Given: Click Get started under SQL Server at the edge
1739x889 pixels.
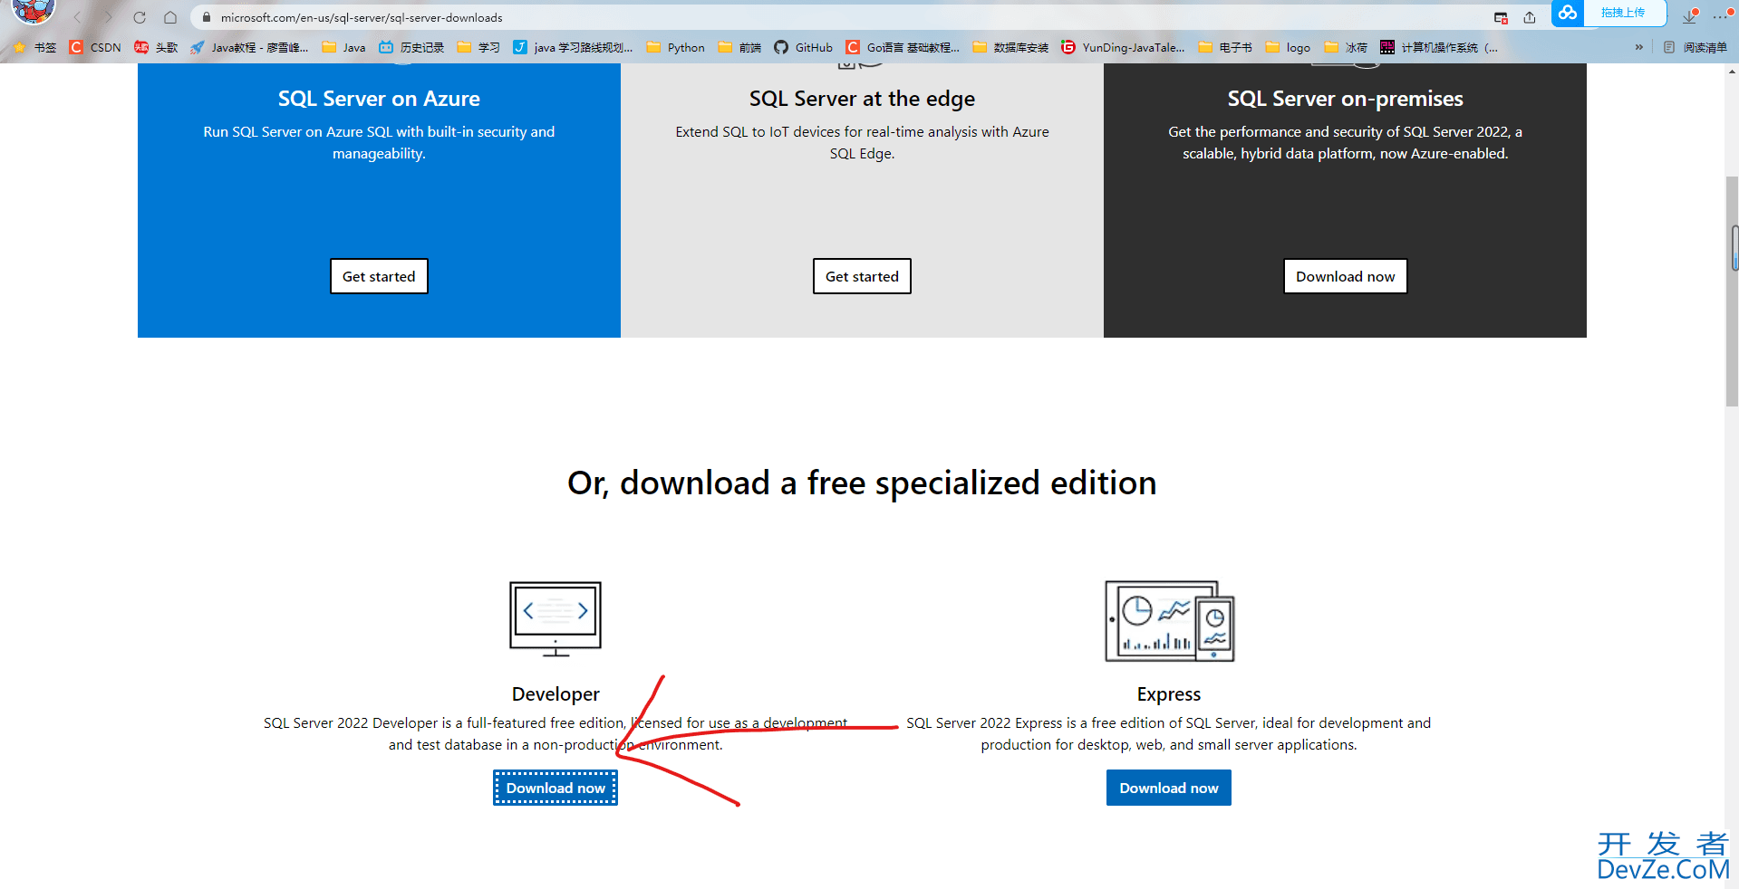Looking at the screenshot, I should (x=862, y=276).
